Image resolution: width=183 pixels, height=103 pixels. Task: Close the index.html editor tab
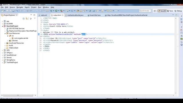point(63,15)
